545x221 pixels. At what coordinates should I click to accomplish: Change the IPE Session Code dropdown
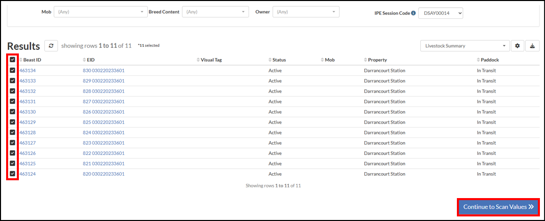coord(441,13)
